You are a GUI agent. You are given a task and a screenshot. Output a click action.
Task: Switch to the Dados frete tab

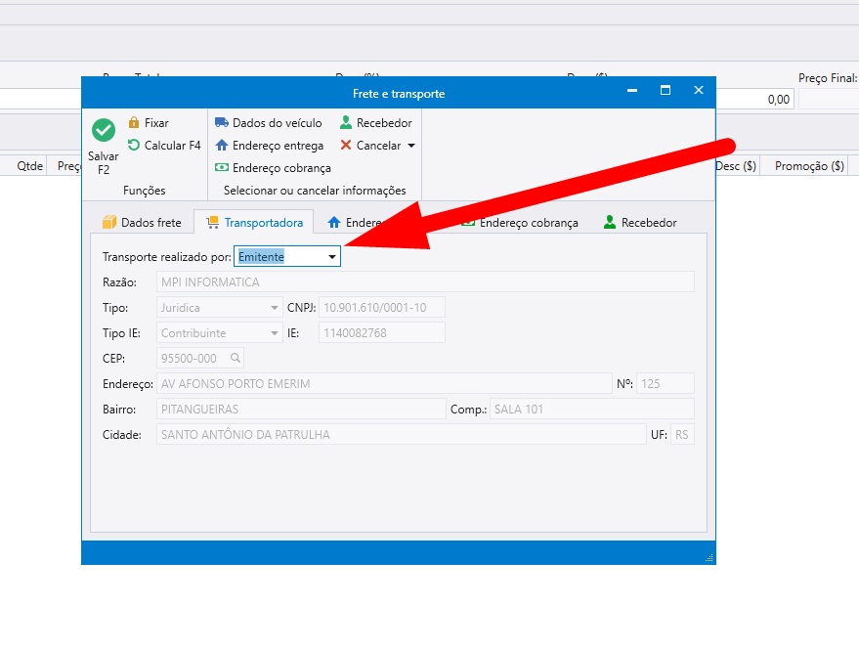pyautogui.click(x=142, y=223)
